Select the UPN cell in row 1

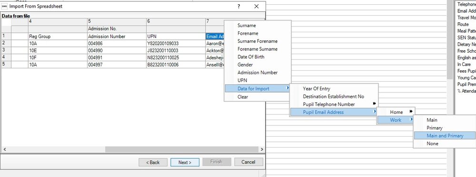176,37
